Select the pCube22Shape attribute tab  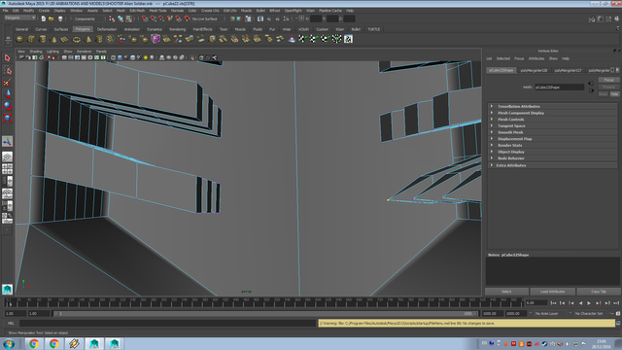[x=501, y=70]
